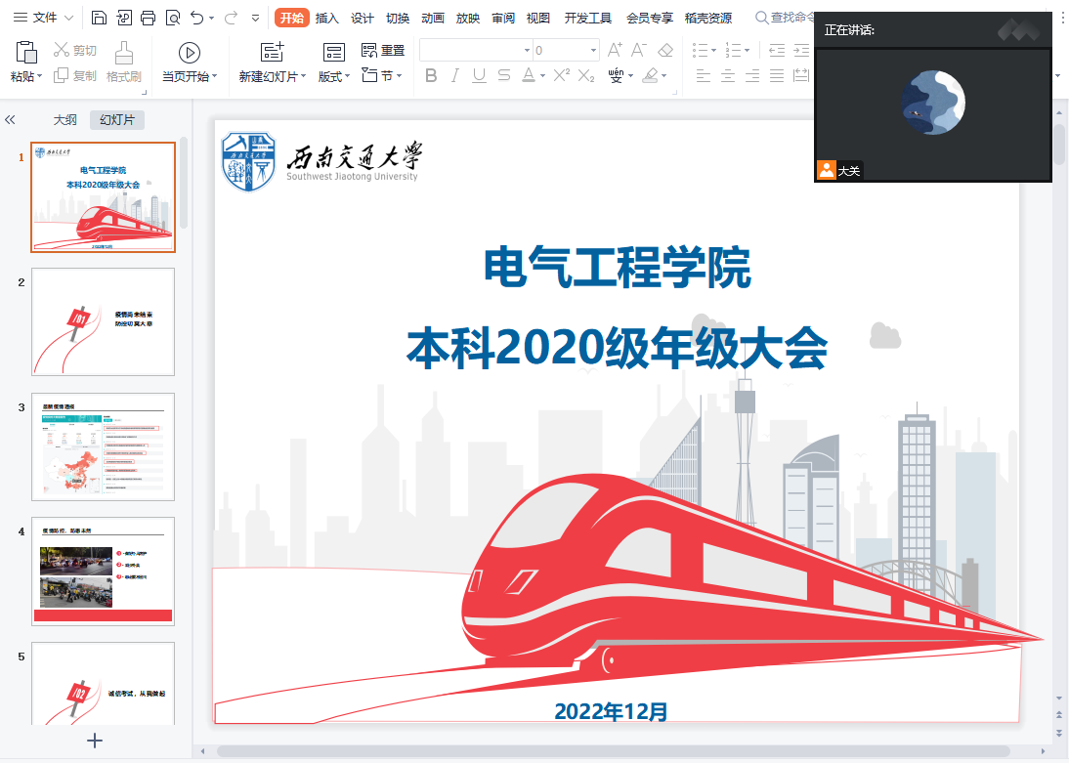Image resolution: width=1069 pixels, height=763 pixels.
Task: Click the Print icon
Action: click(x=148, y=18)
